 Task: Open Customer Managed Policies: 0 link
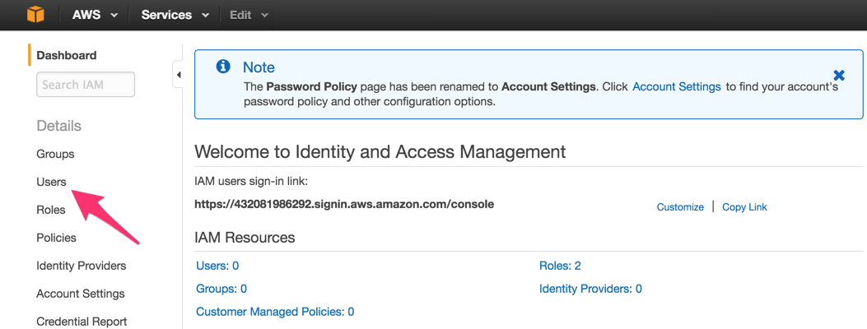tap(275, 312)
